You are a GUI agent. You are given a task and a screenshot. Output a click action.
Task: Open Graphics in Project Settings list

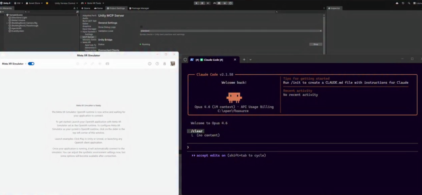[87, 26]
